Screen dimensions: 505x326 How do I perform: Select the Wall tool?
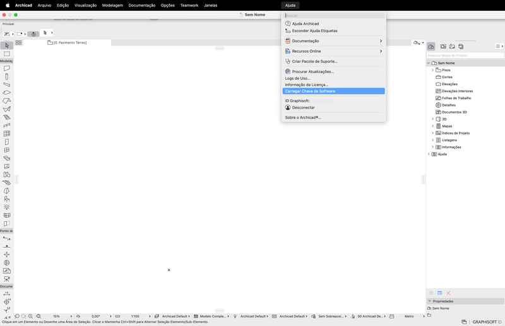pos(7,68)
